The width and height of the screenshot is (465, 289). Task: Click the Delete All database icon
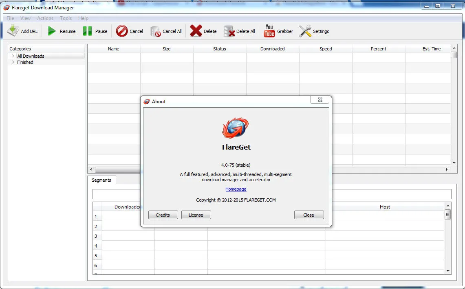(229, 31)
